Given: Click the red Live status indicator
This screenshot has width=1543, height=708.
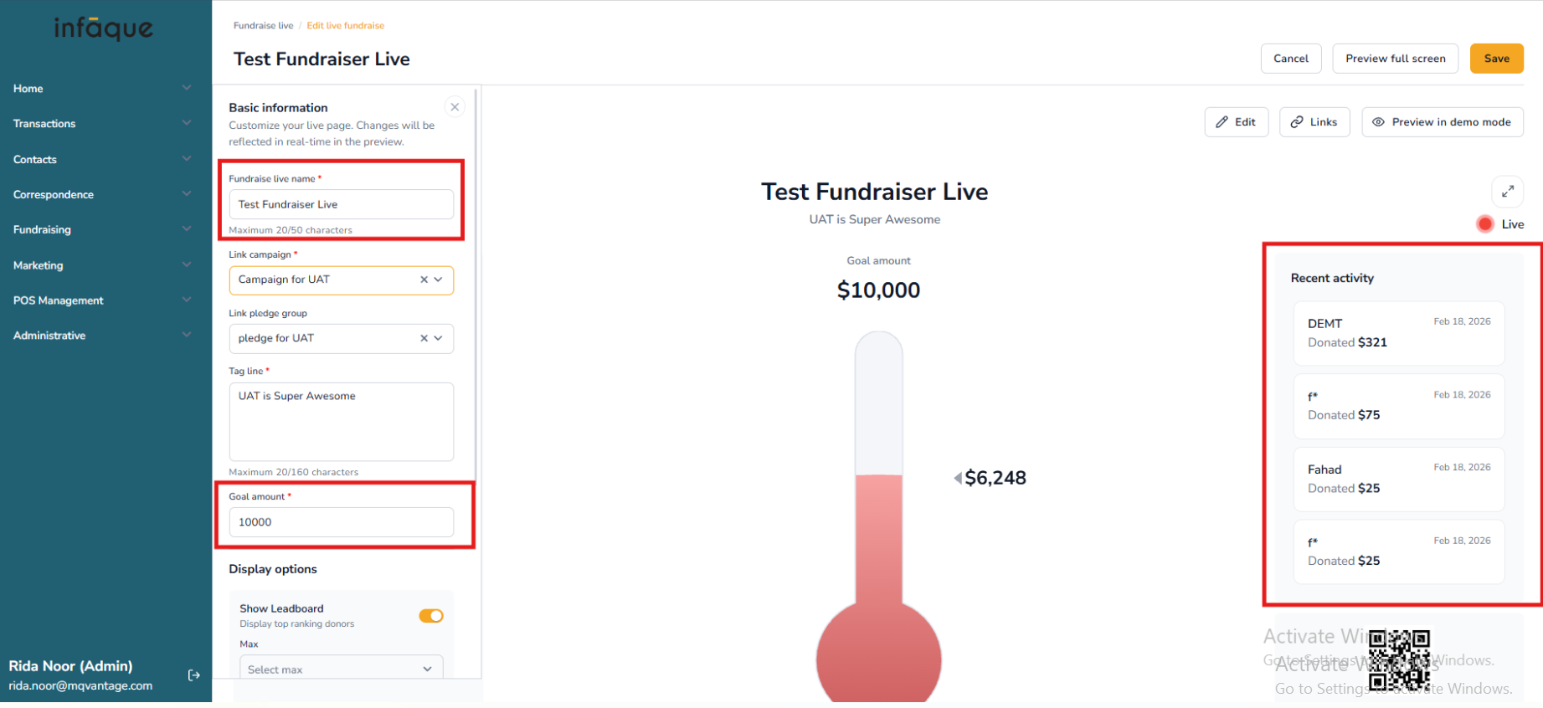Looking at the screenshot, I should 1485,224.
